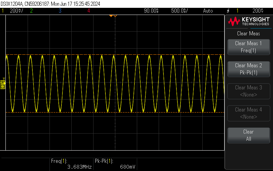273x171 pixels.
Task: Select channel 2 label in top bar
Action: click(x=31, y=11)
